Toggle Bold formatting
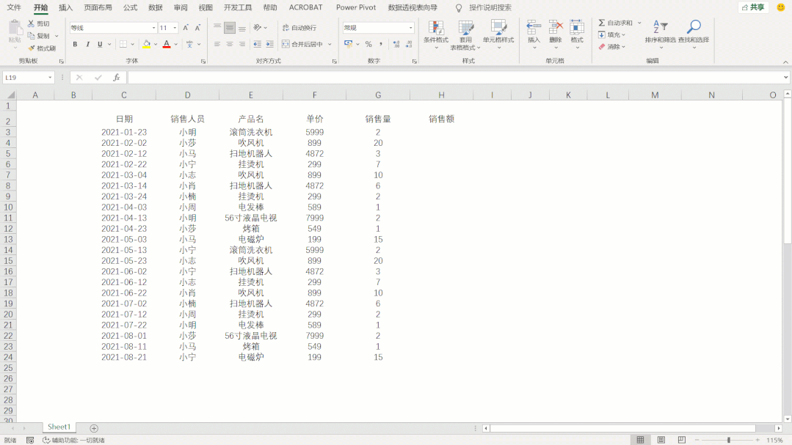The image size is (792, 445). [75, 45]
